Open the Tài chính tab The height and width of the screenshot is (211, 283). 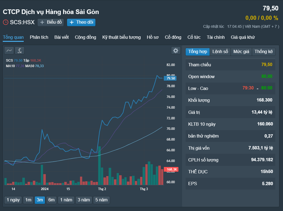(216, 37)
